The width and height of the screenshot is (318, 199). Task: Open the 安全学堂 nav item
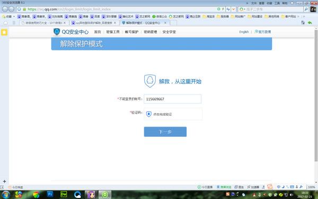click(x=169, y=32)
